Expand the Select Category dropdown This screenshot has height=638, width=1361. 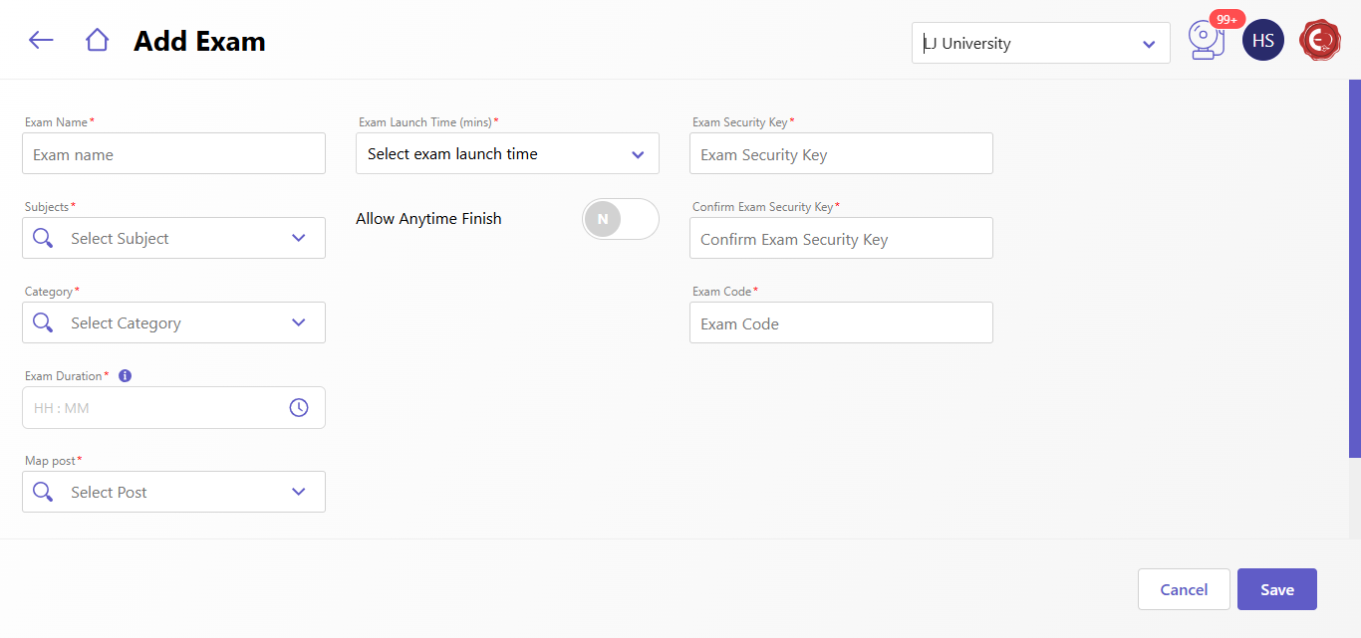pyautogui.click(x=298, y=322)
